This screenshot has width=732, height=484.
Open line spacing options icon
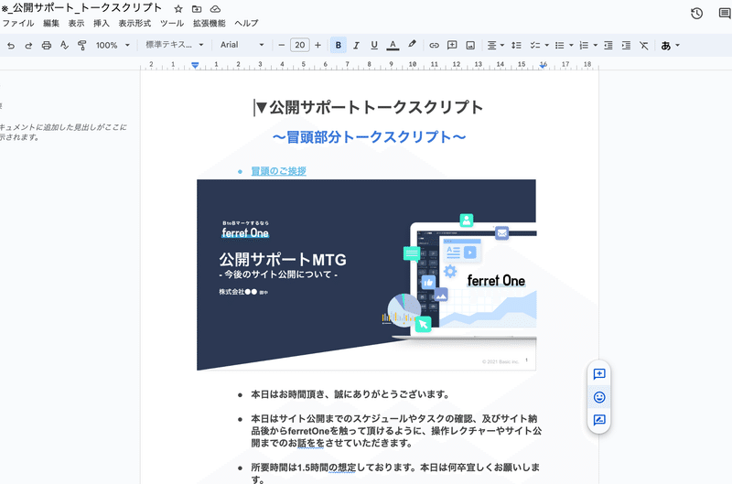pos(516,45)
